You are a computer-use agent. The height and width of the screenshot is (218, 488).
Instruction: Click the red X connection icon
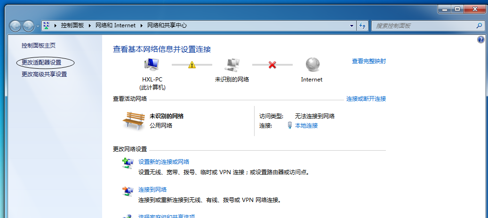point(272,65)
